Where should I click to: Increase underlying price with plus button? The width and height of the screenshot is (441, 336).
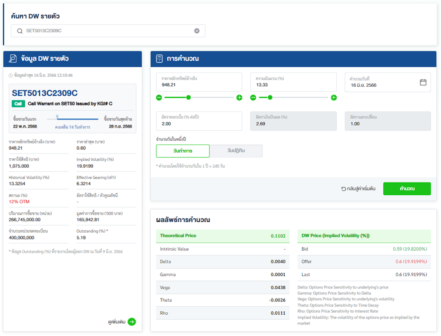click(x=239, y=98)
